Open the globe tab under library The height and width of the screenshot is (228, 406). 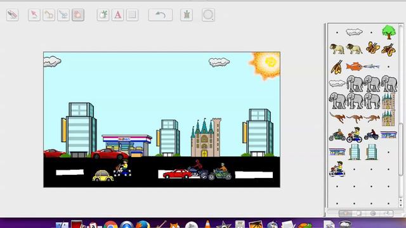click(373, 213)
